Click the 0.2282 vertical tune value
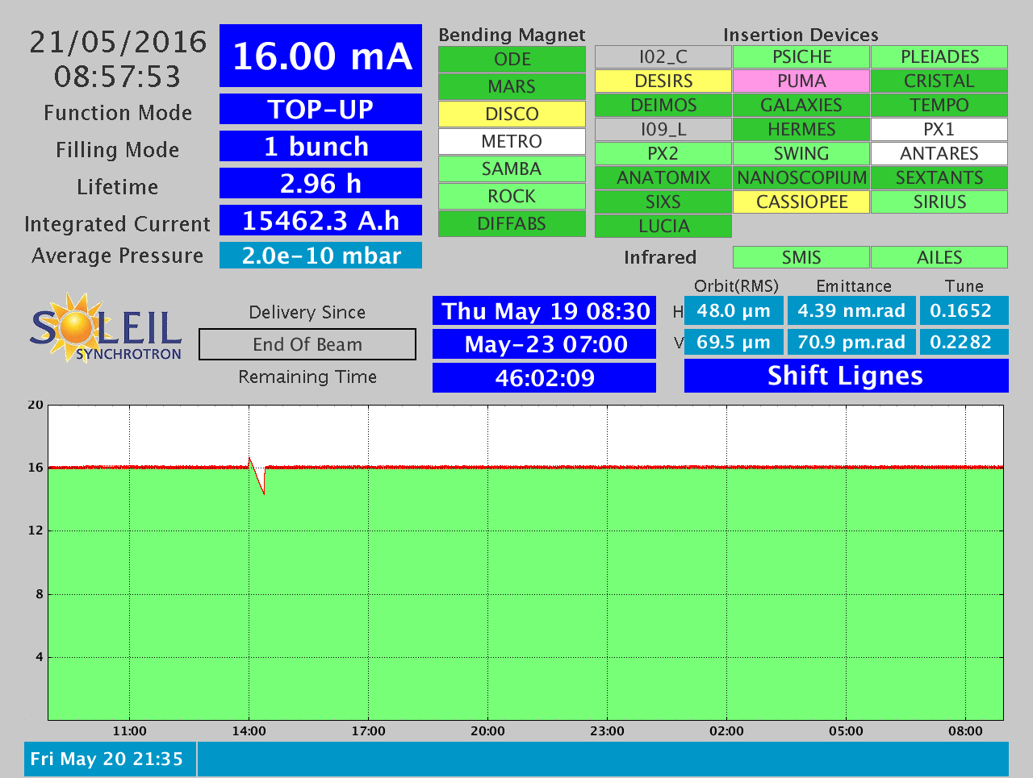1033x778 pixels. [x=964, y=342]
